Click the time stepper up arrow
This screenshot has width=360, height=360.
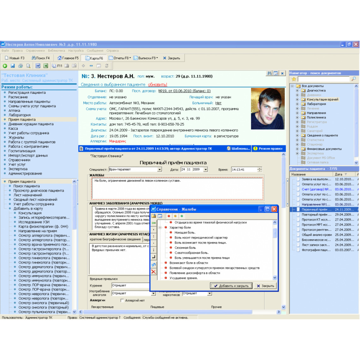click(x=260, y=168)
